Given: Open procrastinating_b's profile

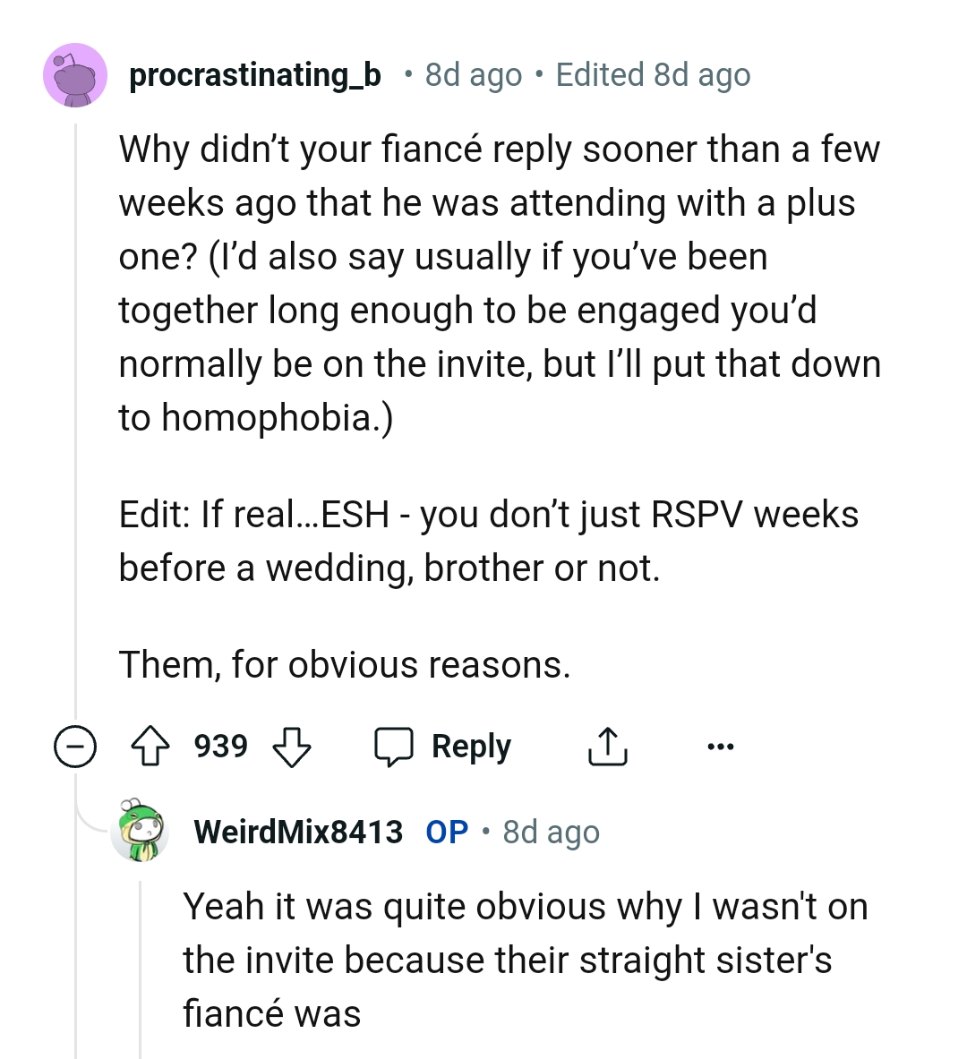Looking at the screenshot, I should (255, 74).
